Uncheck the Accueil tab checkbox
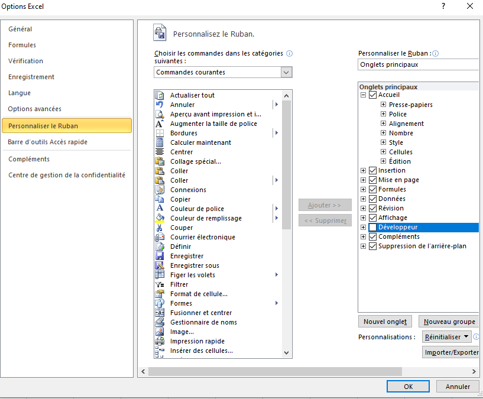The image size is (483, 399). point(372,95)
